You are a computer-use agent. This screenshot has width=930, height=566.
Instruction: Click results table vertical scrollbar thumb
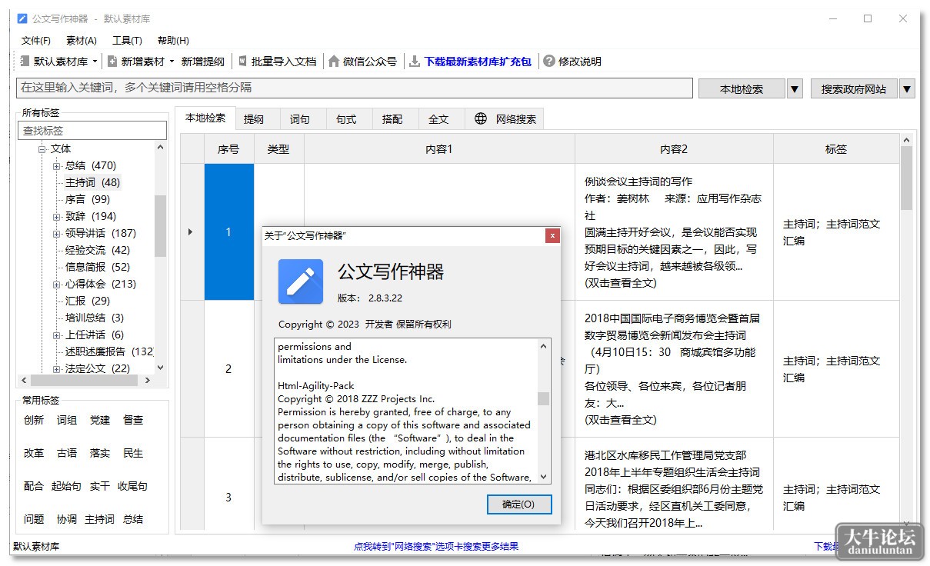tap(906, 178)
